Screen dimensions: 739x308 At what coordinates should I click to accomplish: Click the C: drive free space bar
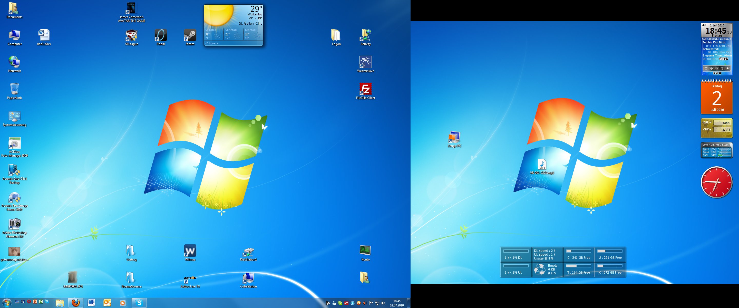click(x=578, y=251)
